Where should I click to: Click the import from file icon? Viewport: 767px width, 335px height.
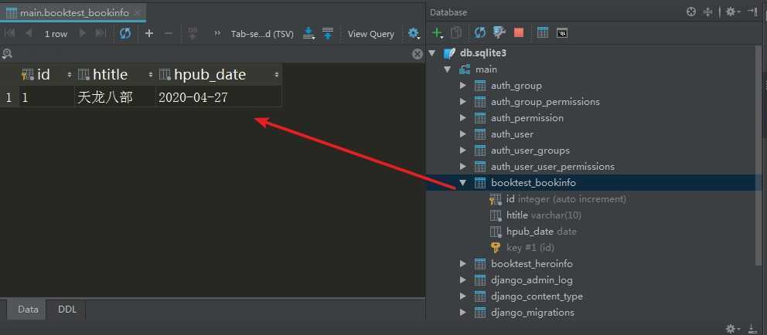click(328, 33)
